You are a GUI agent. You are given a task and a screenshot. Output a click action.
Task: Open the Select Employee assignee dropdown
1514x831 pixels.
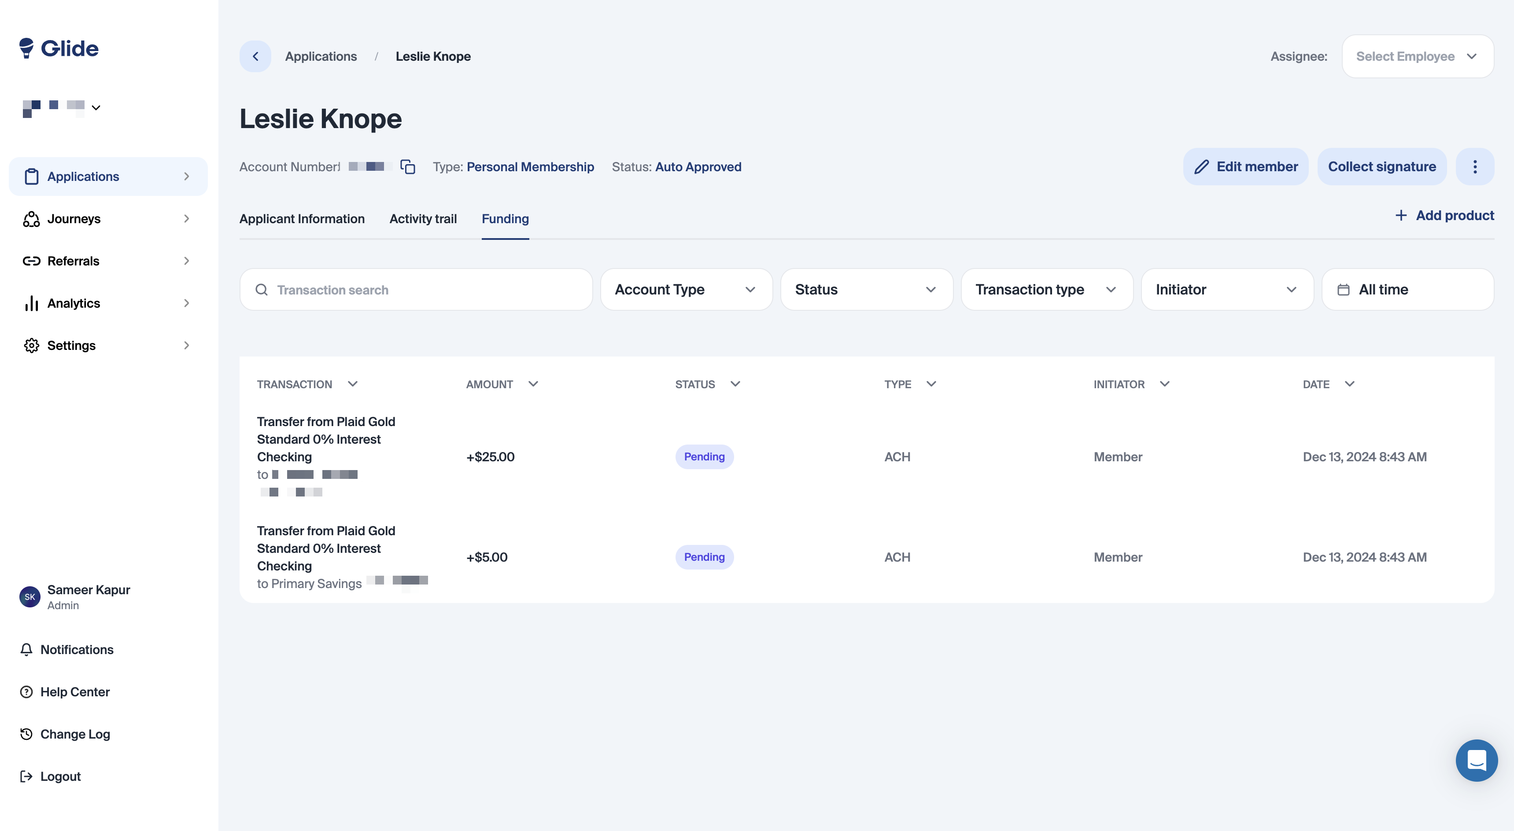click(1417, 56)
